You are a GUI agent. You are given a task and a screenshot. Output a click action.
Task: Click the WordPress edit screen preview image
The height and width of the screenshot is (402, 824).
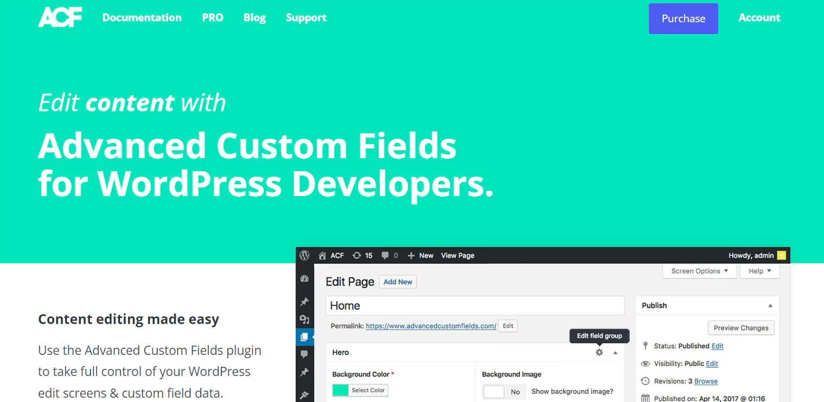click(x=543, y=325)
